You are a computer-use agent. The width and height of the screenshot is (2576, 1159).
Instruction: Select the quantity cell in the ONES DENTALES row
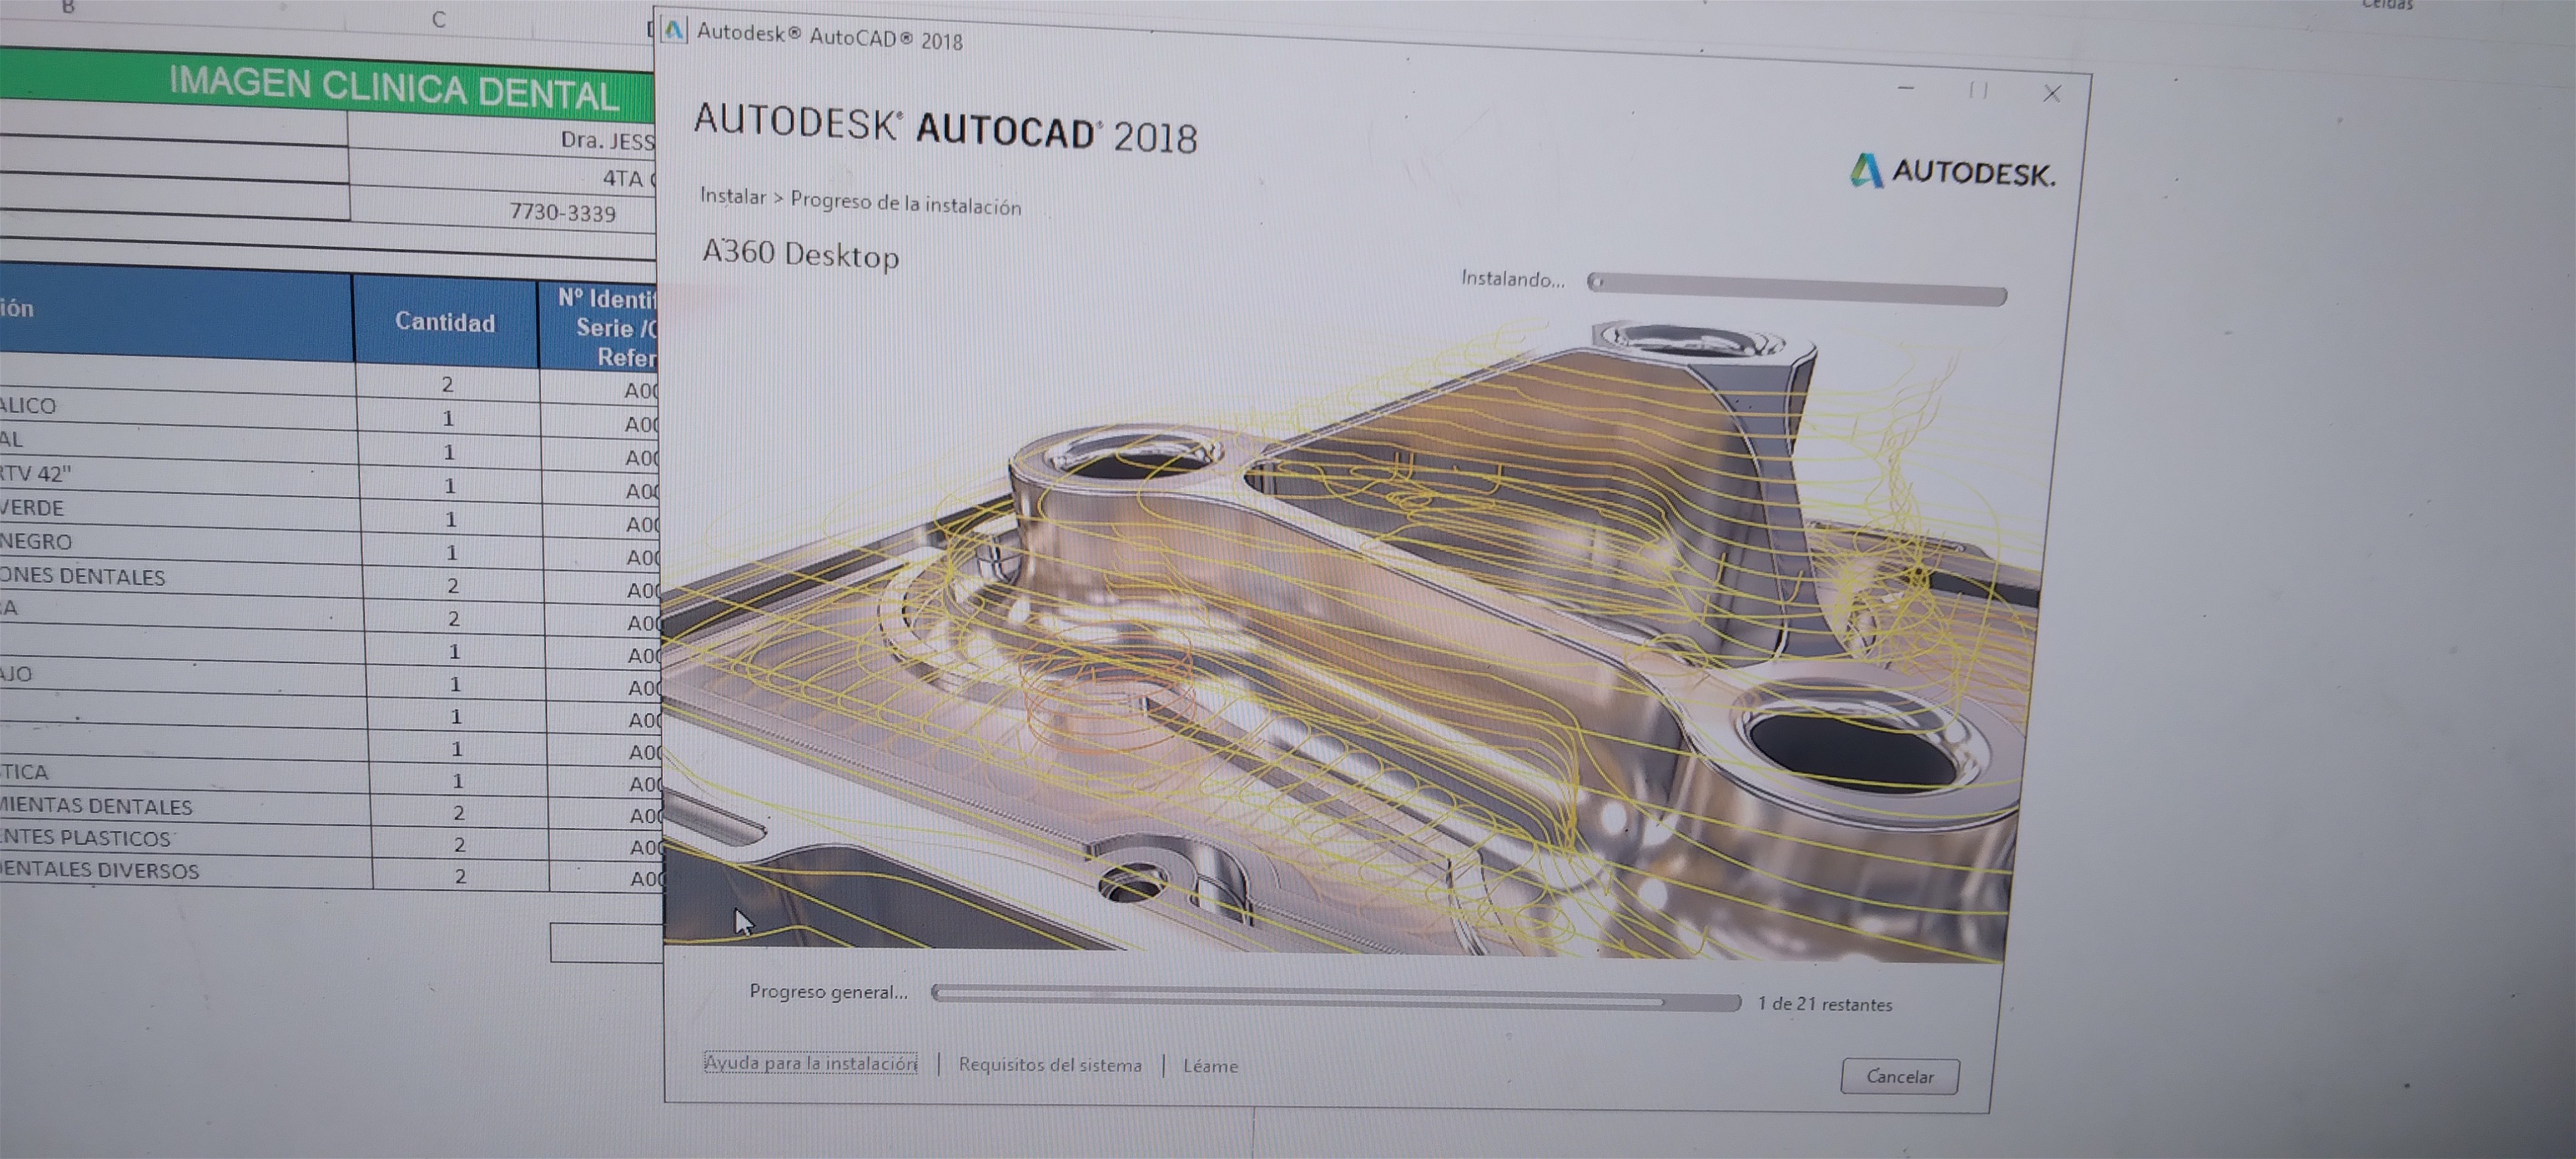click(x=453, y=586)
